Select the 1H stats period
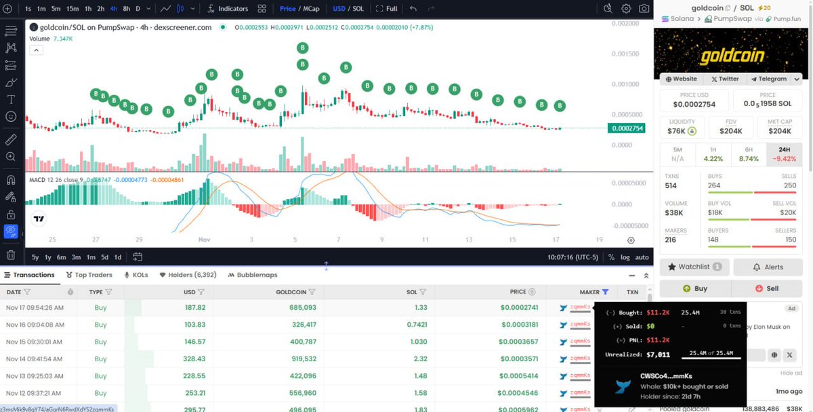Viewport: 813px width, 412px height. pyautogui.click(x=715, y=154)
